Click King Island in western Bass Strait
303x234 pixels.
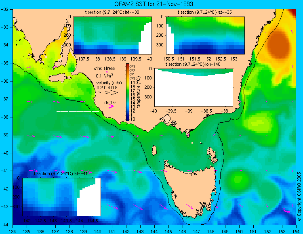click(x=154, y=150)
